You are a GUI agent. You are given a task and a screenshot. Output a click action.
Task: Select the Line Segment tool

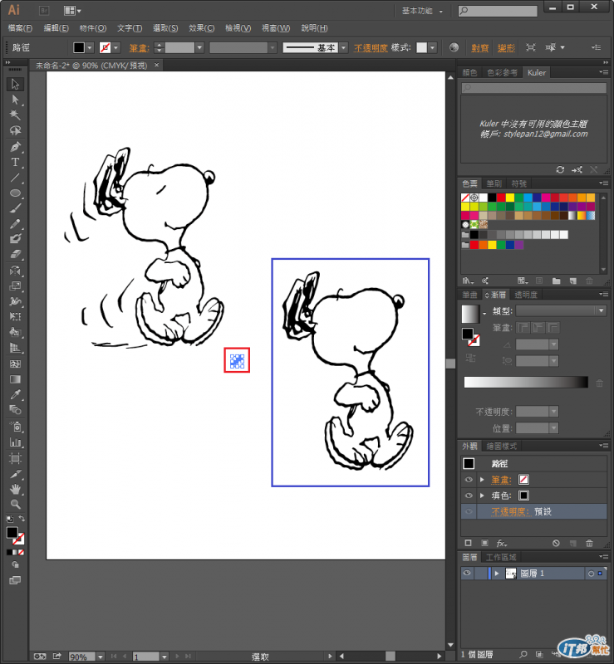(x=15, y=178)
